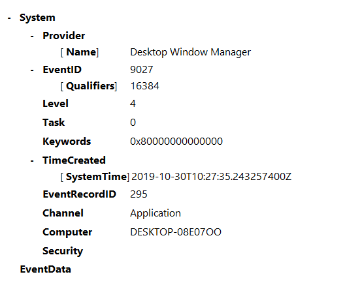Select the EventData node
The height and width of the screenshot is (300, 360).
tap(46, 269)
